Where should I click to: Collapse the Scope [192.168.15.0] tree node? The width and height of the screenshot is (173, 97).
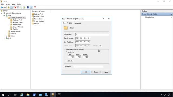(x=6, y=18)
